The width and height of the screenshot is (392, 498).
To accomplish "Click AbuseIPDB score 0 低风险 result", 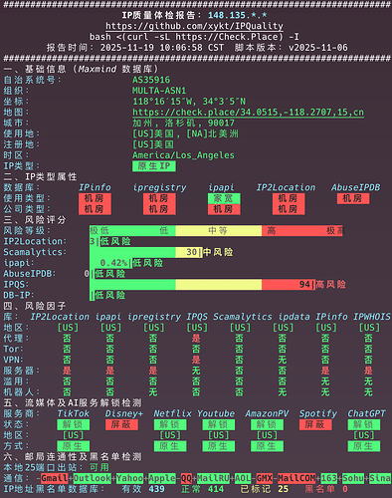I will (x=104, y=274).
